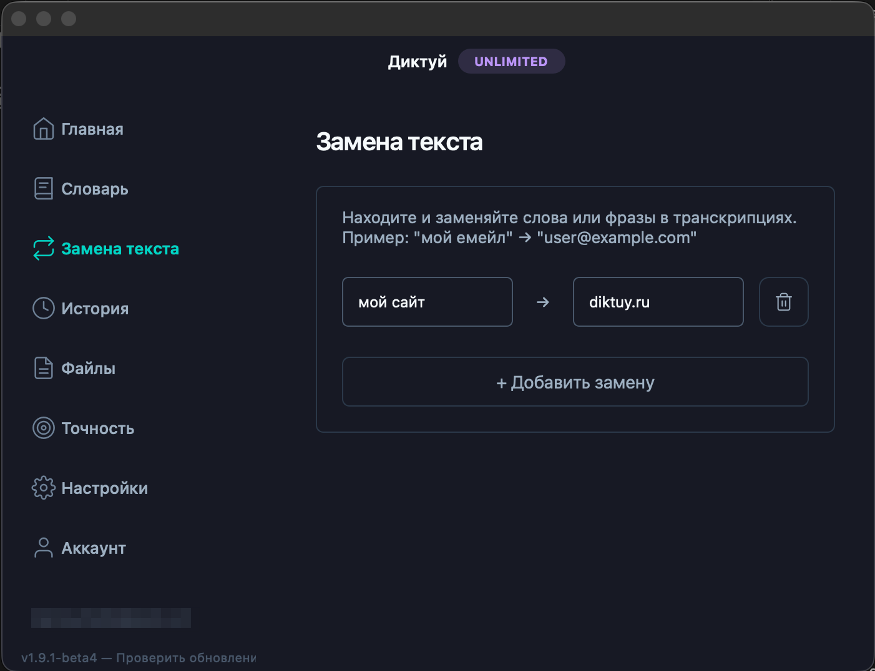Viewport: 875px width, 671px height.
Task: Go to История in the sidebar
Action: [95, 309]
